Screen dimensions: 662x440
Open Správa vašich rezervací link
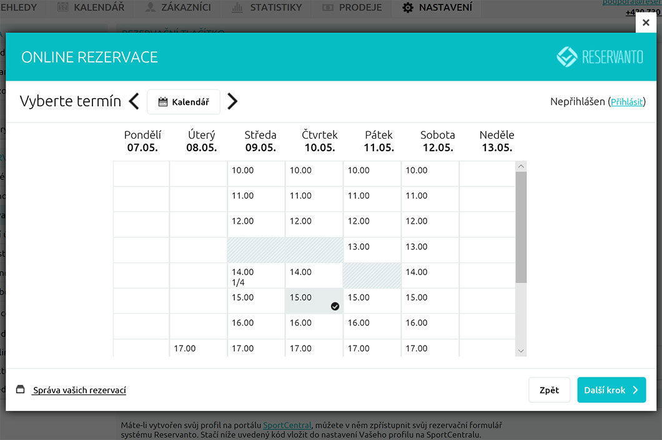click(x=79, y=390)
